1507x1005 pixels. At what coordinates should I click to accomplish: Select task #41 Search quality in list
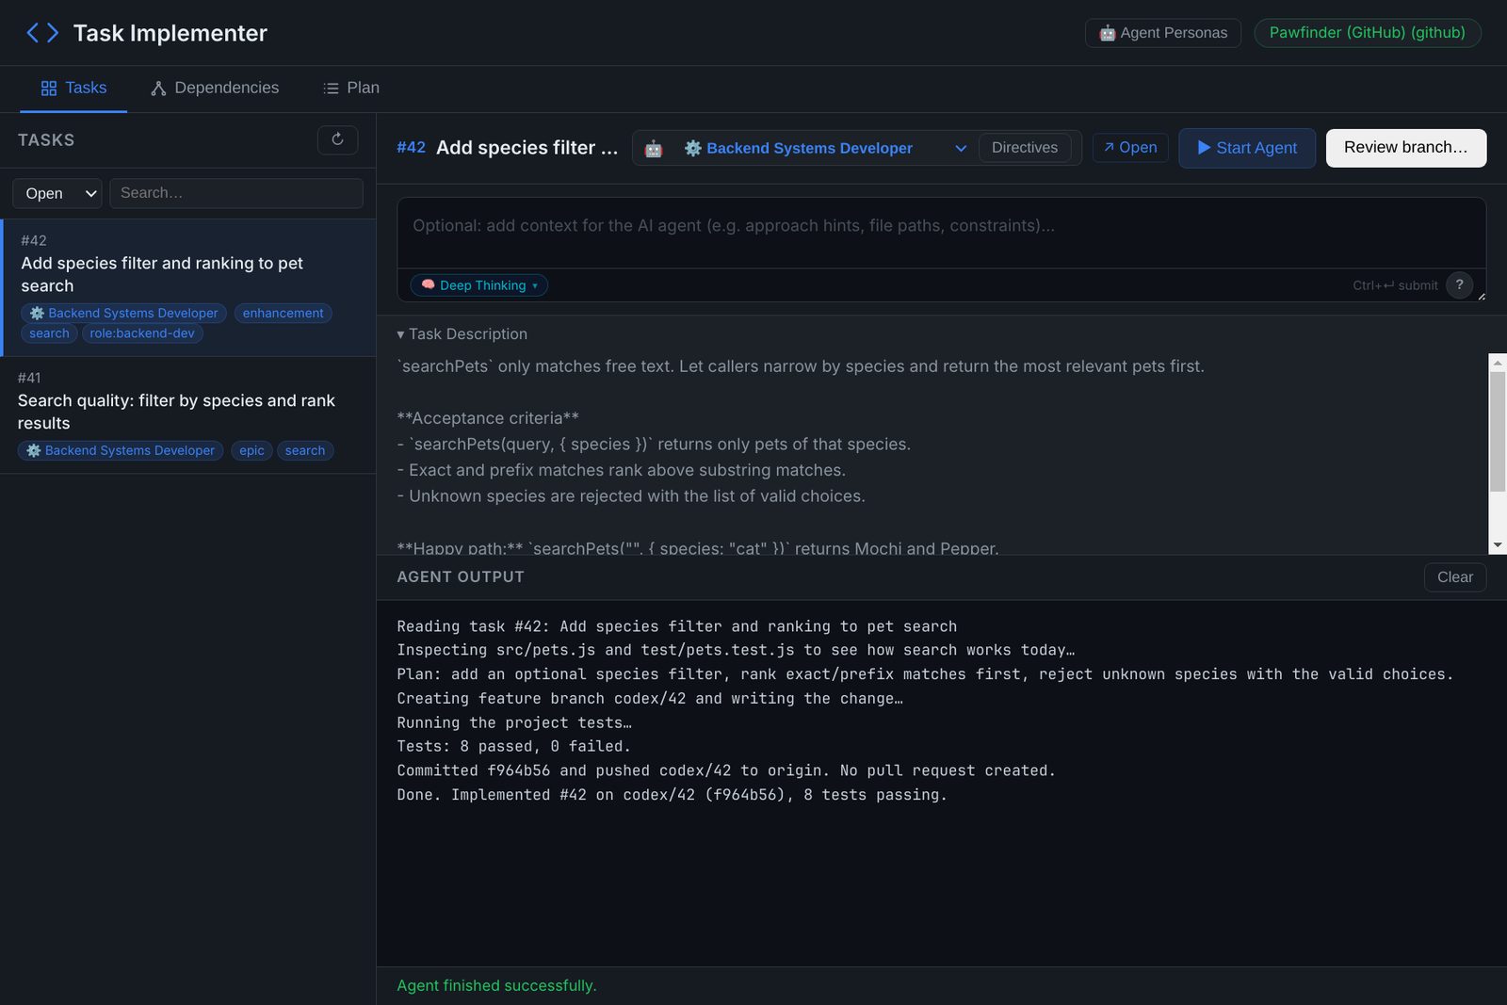[x=188, y=414]
